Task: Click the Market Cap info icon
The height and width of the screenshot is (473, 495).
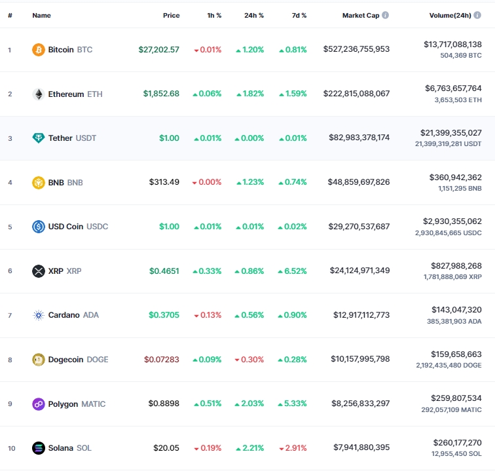Action: 385,15
